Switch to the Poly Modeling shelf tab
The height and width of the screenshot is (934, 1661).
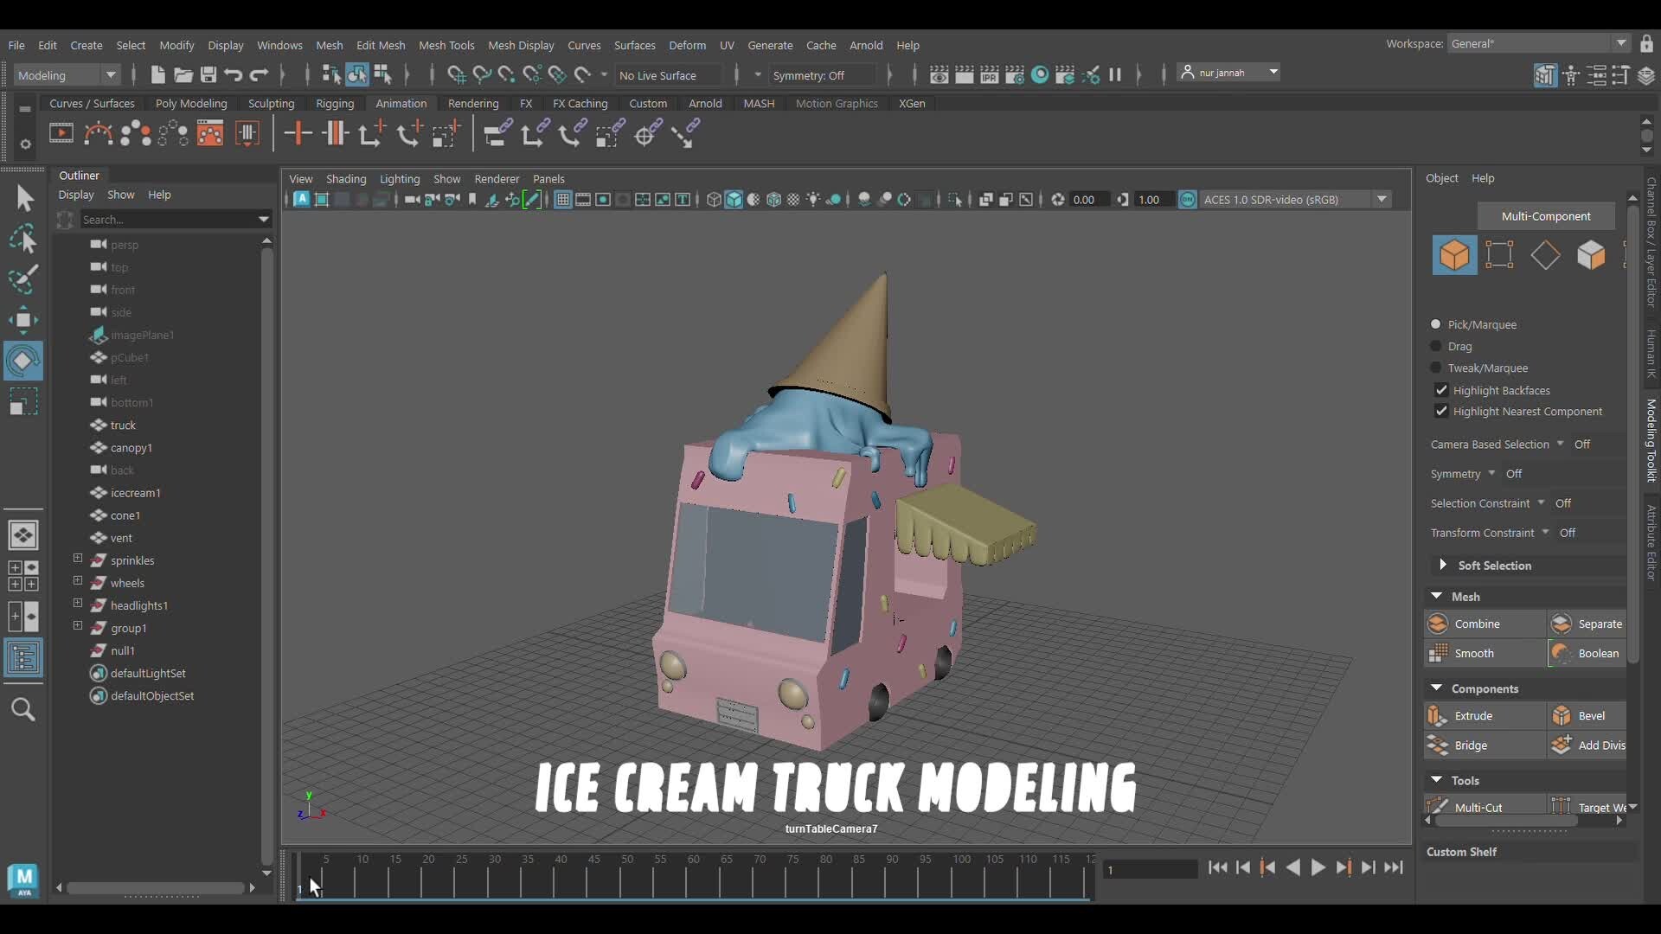[x=190, y=103]
